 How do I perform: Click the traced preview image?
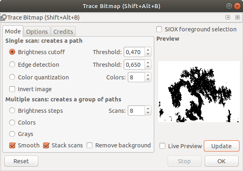tap(199, 92)
